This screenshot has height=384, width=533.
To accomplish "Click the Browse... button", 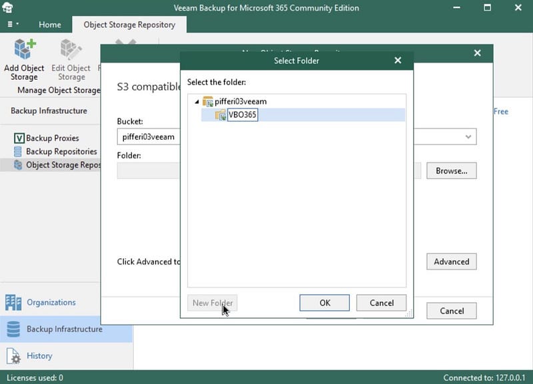I will point(452,170).
